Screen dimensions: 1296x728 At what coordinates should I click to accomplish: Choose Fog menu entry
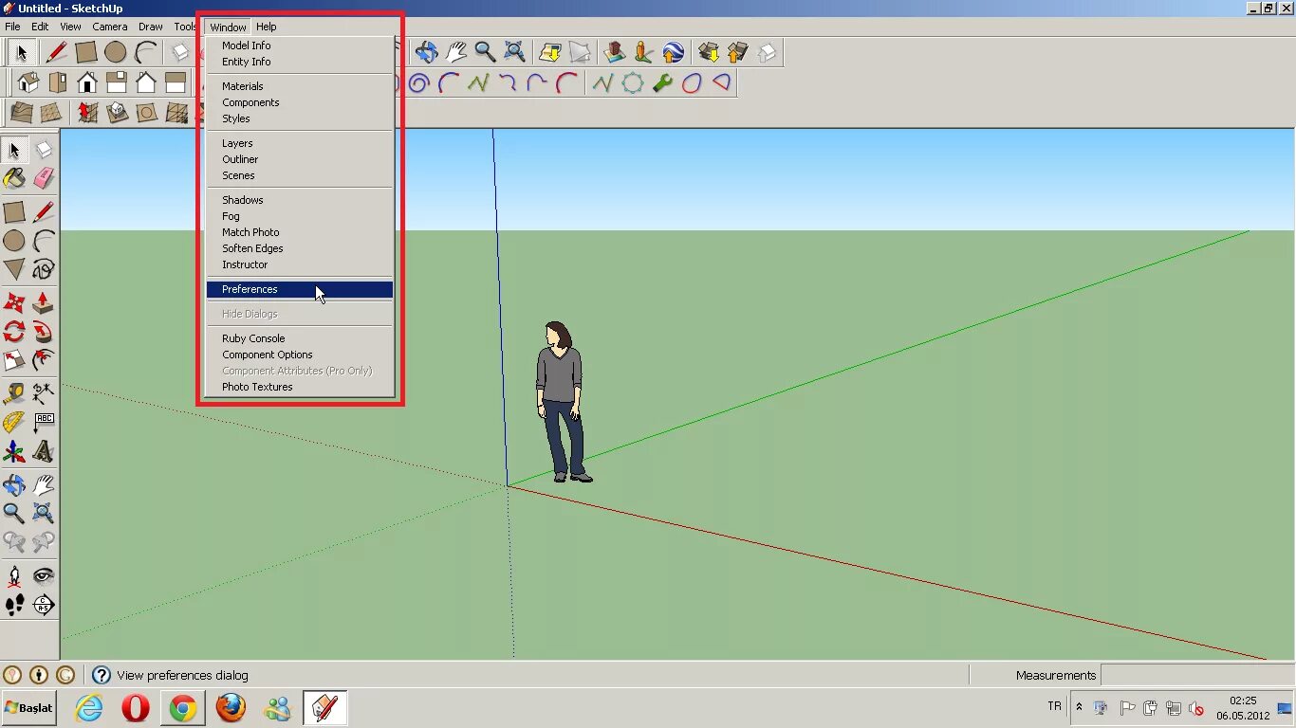[300, 216]
